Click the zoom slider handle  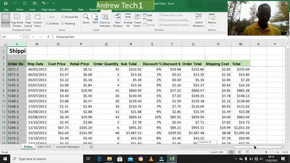[266, 152]
